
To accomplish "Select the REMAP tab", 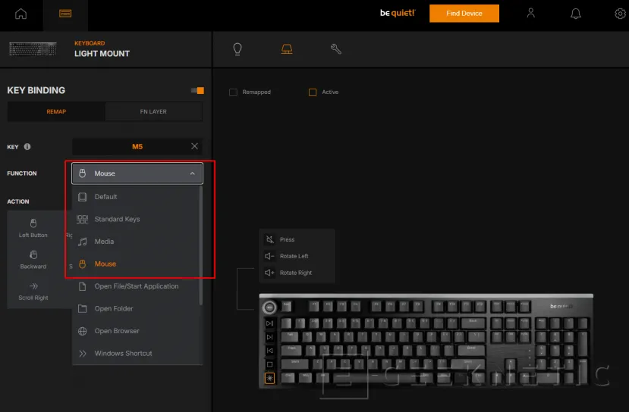I will (56, 112).
